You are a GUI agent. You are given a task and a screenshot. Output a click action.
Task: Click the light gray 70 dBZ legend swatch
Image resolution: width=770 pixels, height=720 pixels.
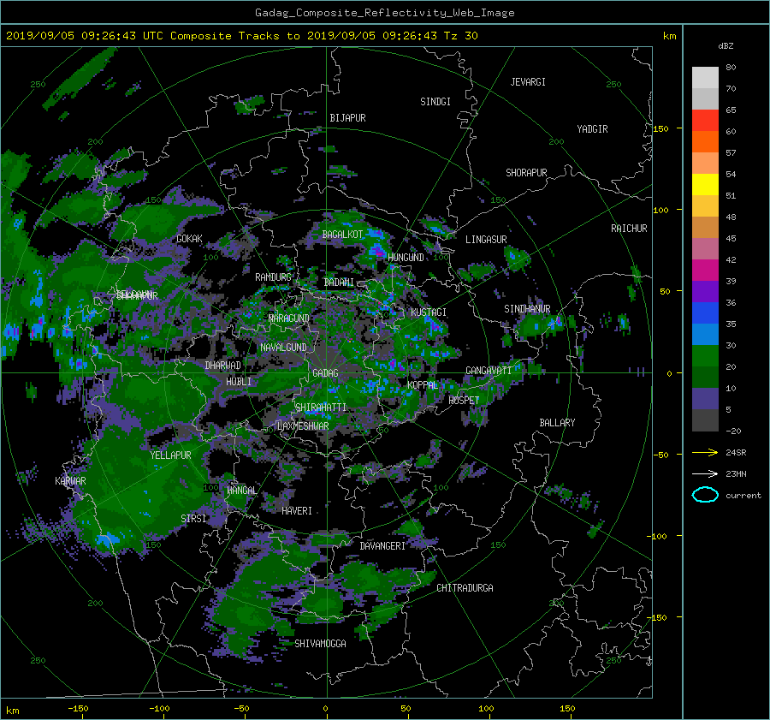[705, 78]
